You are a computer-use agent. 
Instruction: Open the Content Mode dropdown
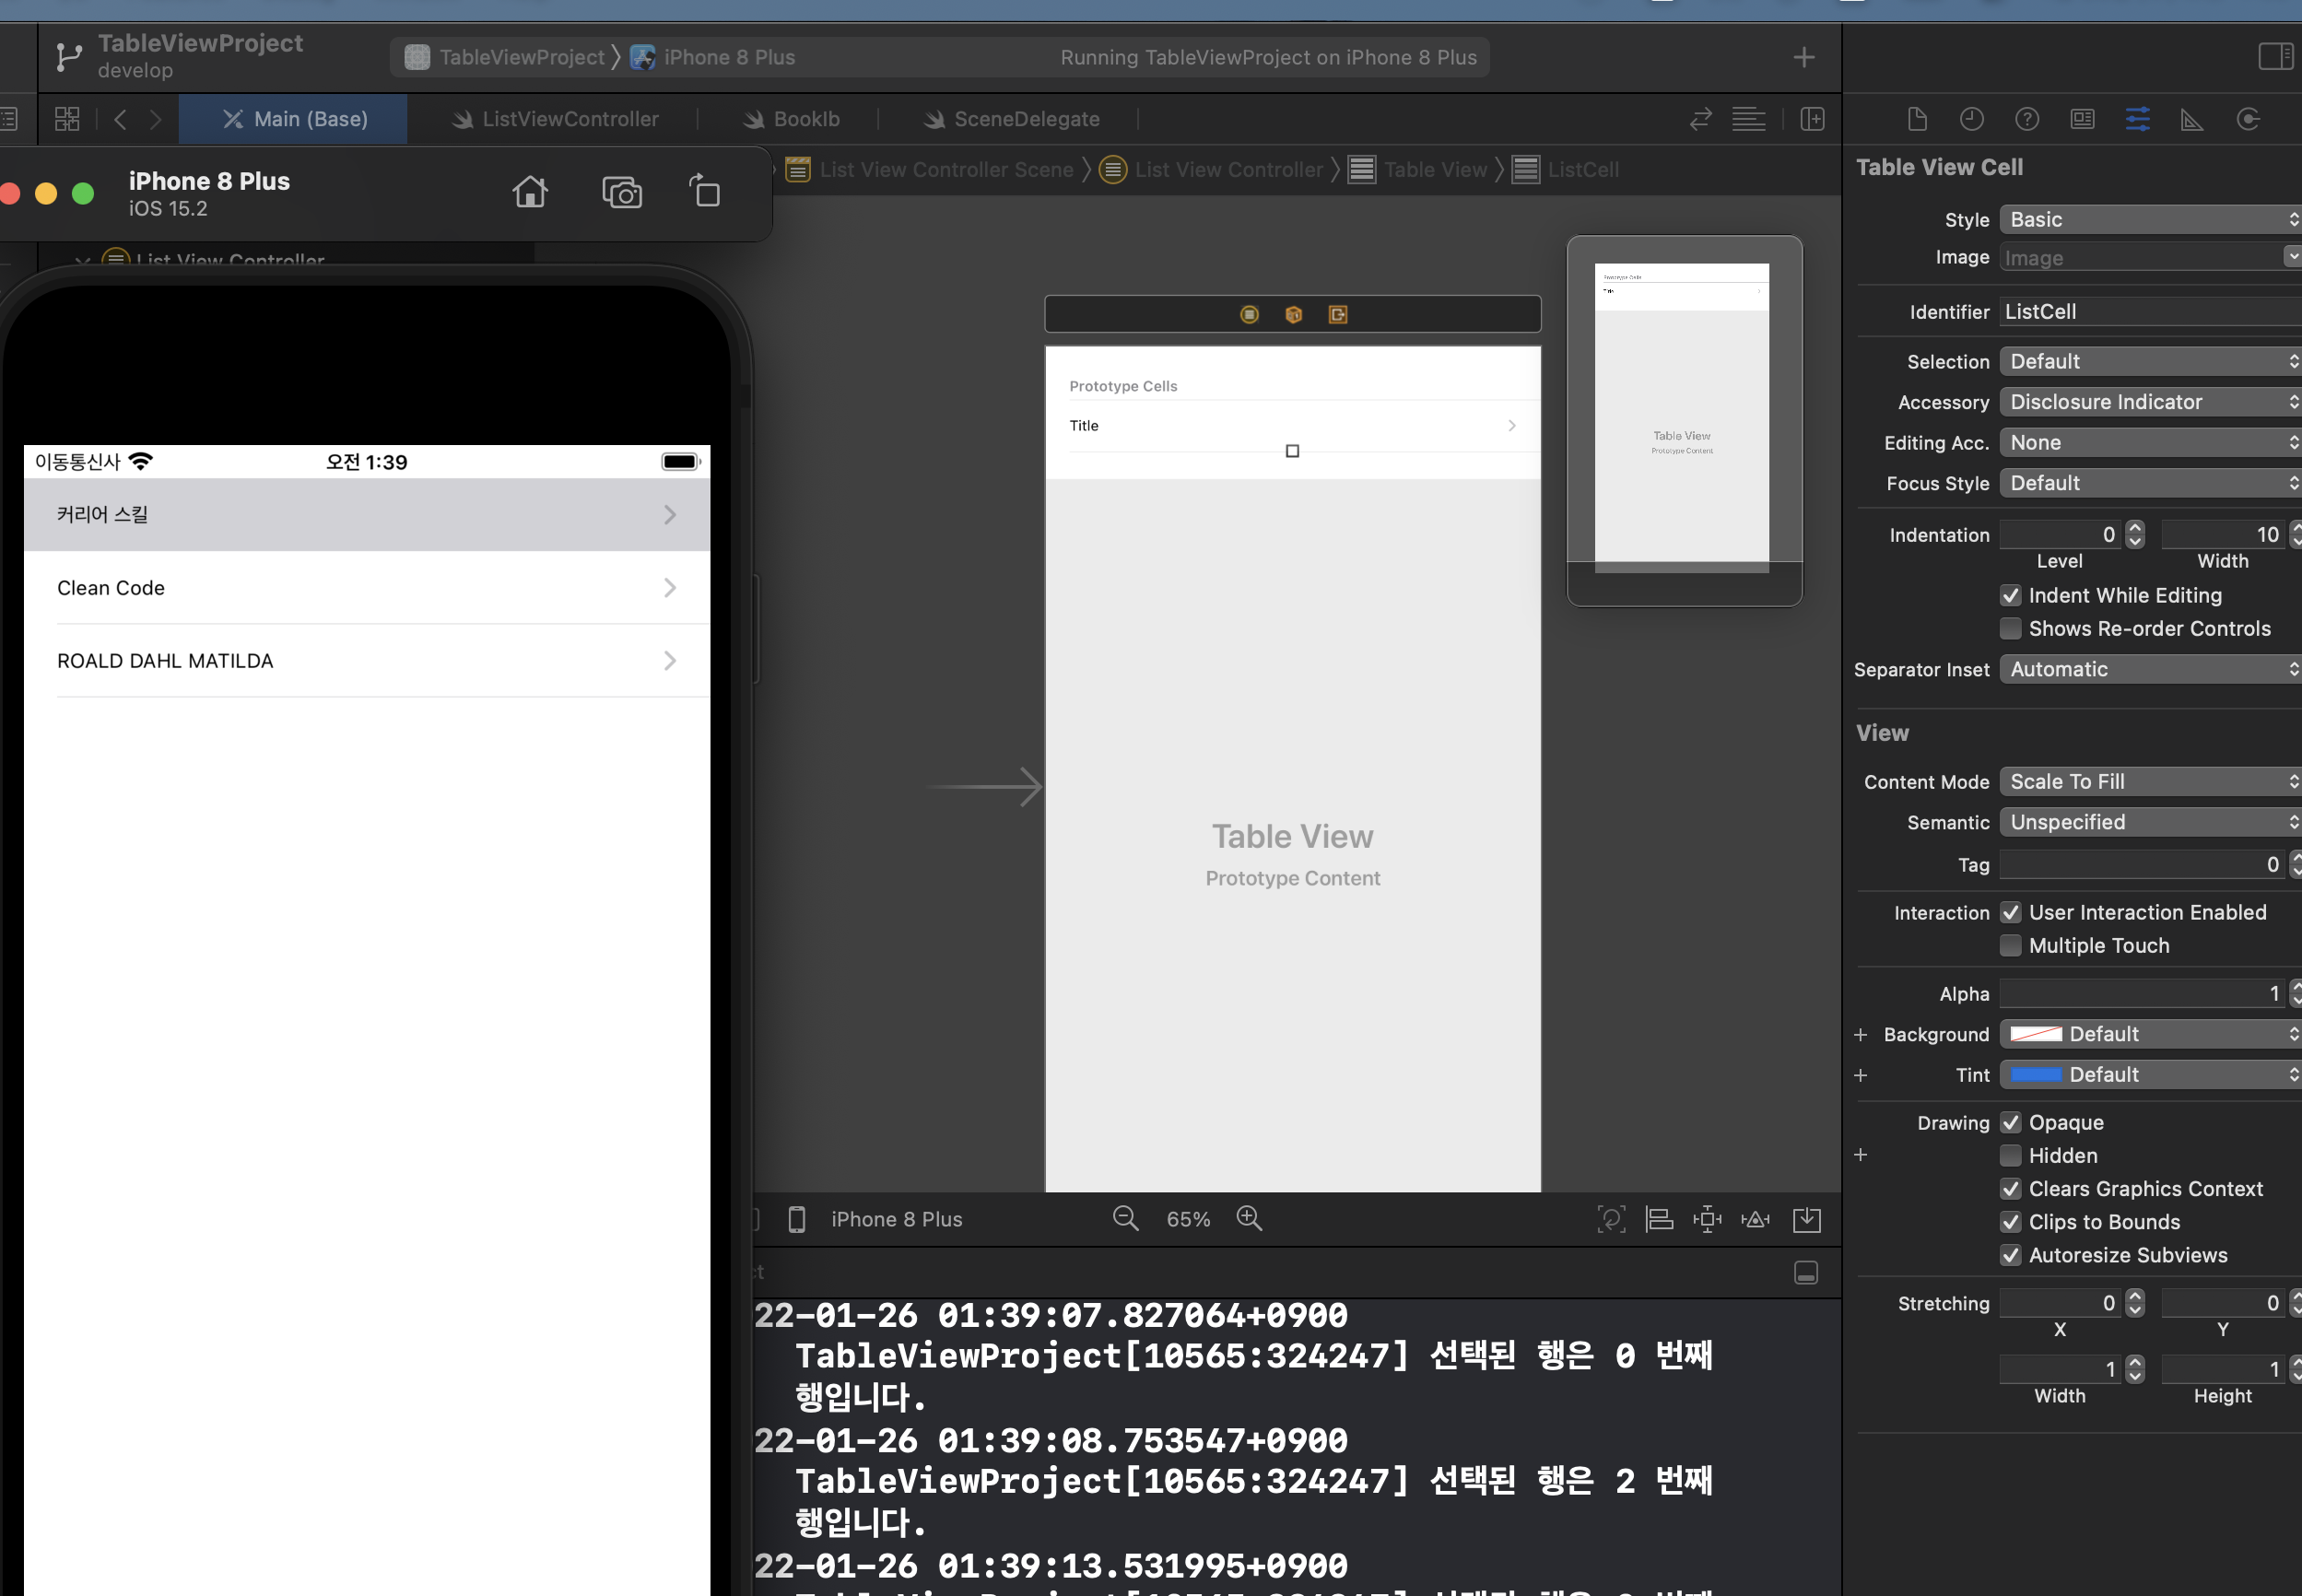coord(2150,782)
